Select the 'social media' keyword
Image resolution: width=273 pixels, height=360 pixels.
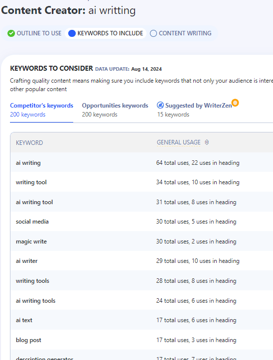[x=32, y=222]
